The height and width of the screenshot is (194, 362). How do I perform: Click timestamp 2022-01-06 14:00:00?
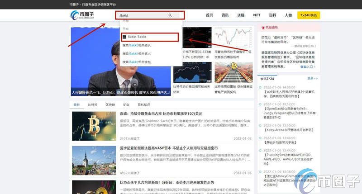pos(279,87)
